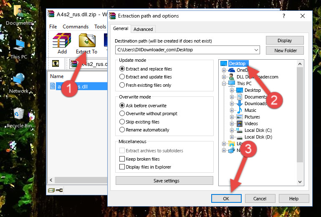Click the Add archive icon in WinRAR
The image size is (321, 217).
pos(62,40)
